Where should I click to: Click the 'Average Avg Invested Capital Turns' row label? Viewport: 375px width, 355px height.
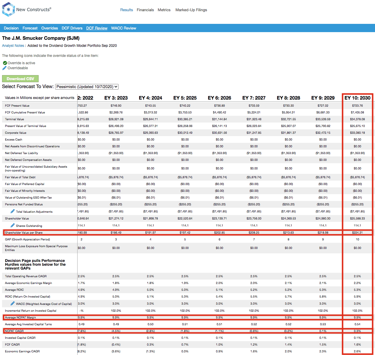tap(28, 324)
